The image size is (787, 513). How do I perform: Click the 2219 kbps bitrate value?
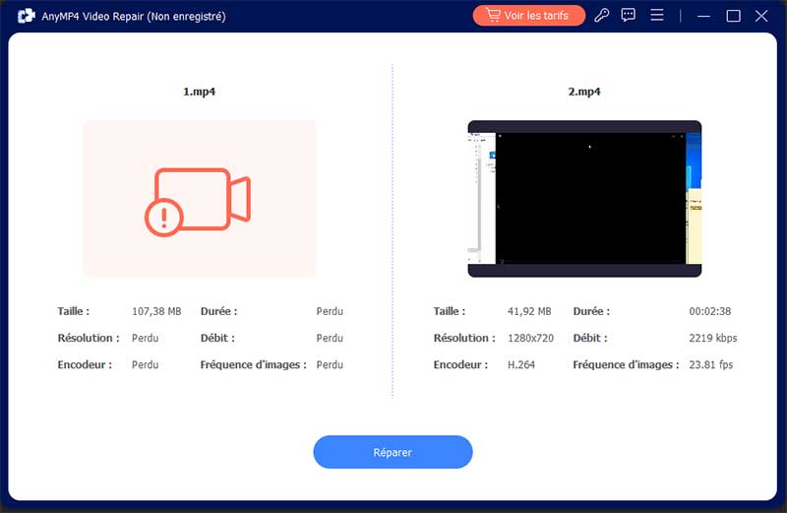click(712, 338)
